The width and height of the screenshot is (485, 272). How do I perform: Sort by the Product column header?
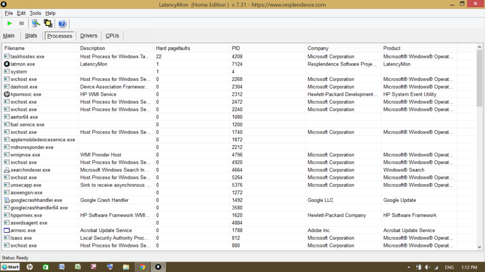[x=419, y=48]
